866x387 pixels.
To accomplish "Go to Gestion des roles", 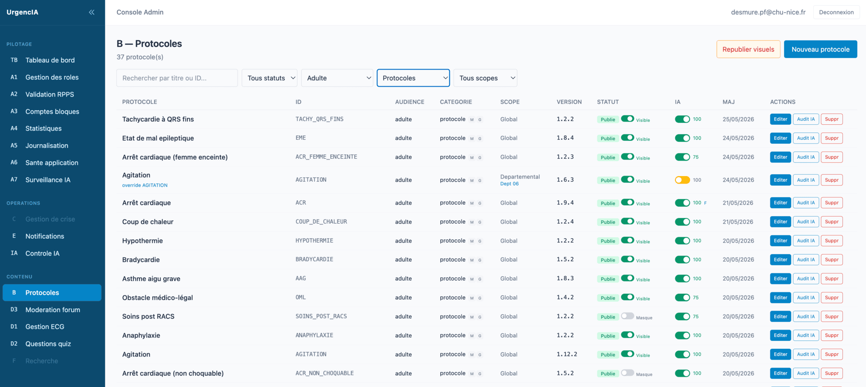I will (52, 77).
